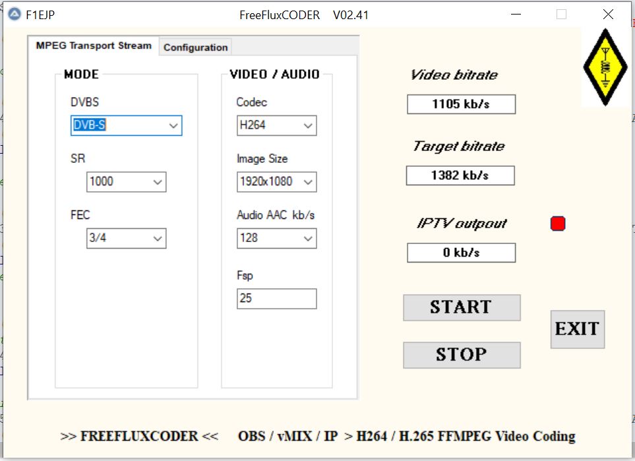Click the SR label text
The image size is (635, 461).
(x=78, y=158)
